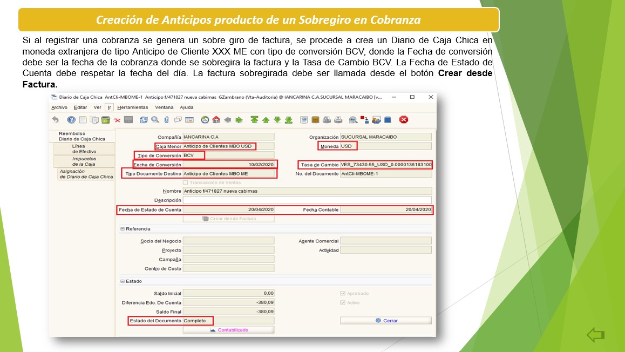This screenshot has height=352, width=625.
Task: Click the red X delete selection icon
Action: click(117, 120)
